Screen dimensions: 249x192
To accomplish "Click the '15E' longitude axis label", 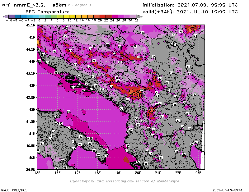I will (37, 173).
